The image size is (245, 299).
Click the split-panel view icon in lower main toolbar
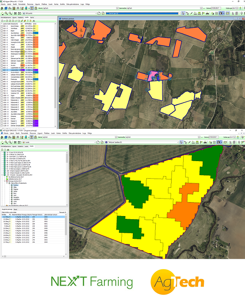32,137
